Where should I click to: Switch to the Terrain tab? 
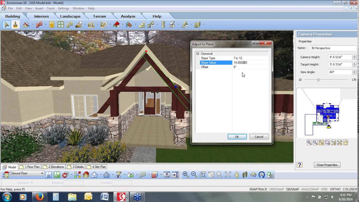pyautogui.click(x=100, y=16)
